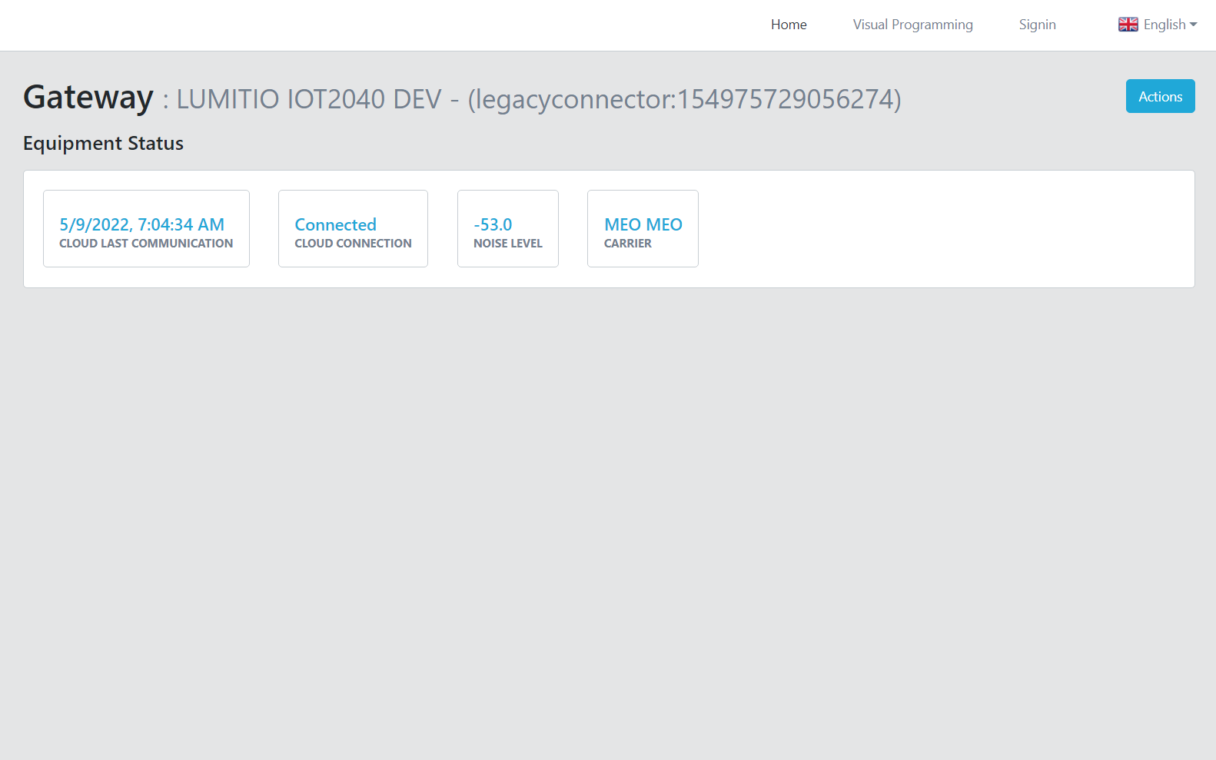This screenshot has height=760, width=1216.
Task: Select the Cloud Last Communication timestamp value
Action: [x=142, y=224]
